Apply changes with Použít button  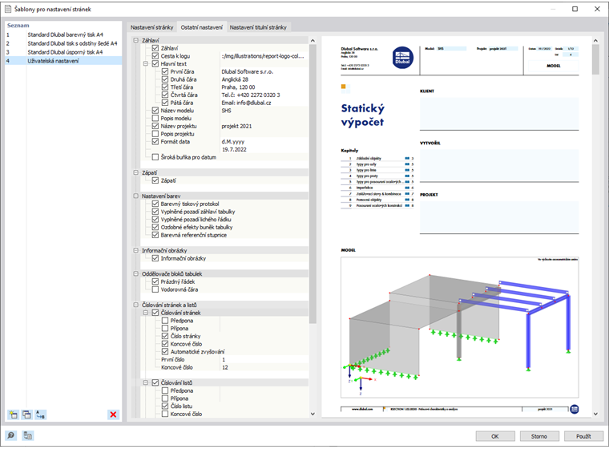click(583, 436)
